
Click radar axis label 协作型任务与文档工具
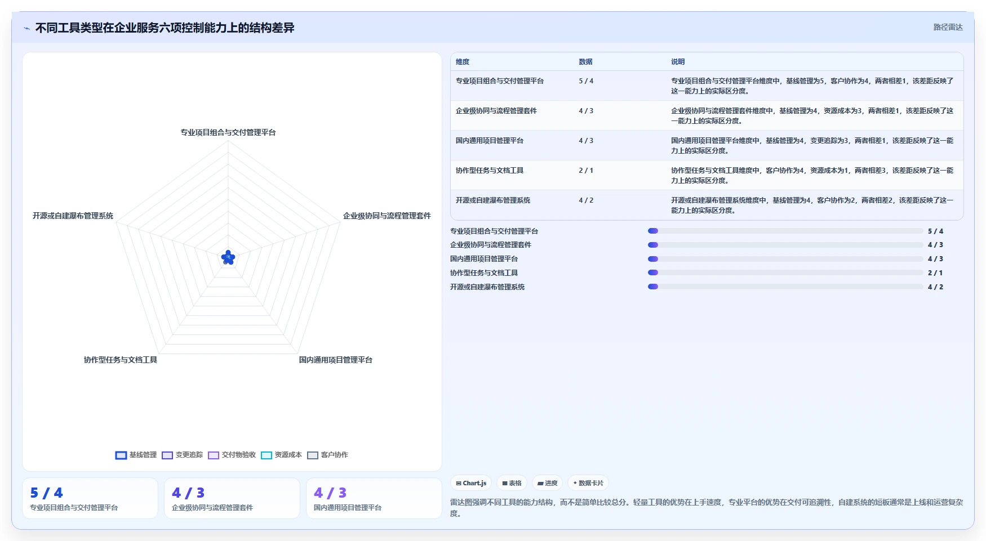click(x=121, y=360)
